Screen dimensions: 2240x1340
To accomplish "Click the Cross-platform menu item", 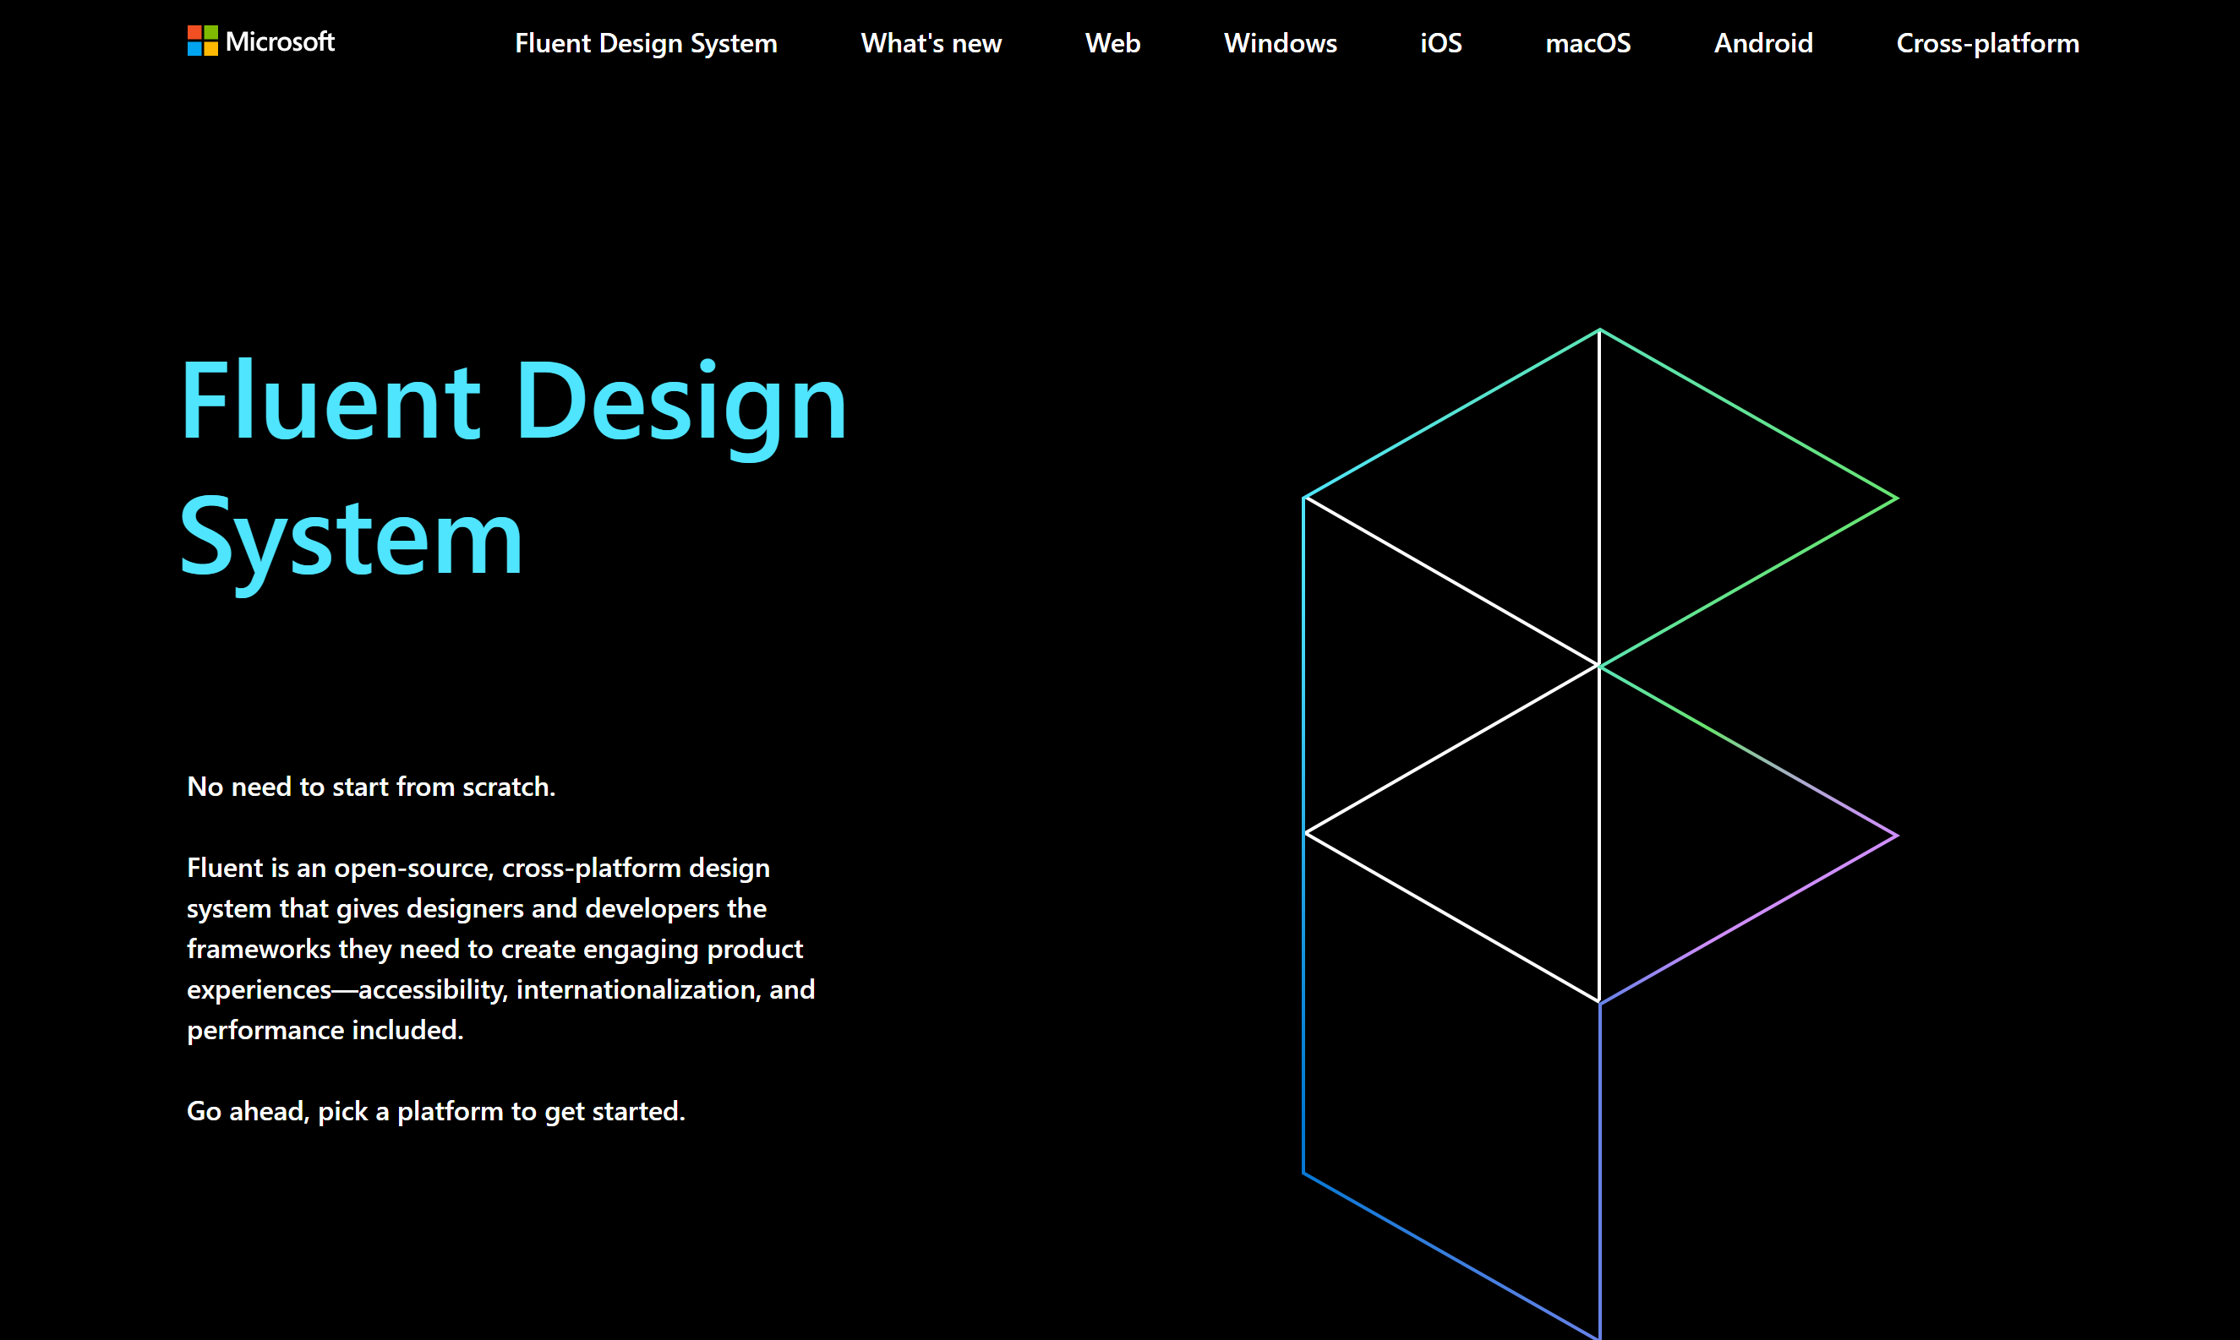I will 1986,43.
